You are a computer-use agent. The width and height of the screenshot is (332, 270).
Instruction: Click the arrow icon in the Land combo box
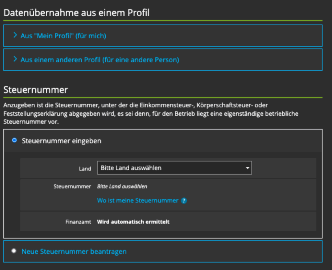tap(247, 168)
